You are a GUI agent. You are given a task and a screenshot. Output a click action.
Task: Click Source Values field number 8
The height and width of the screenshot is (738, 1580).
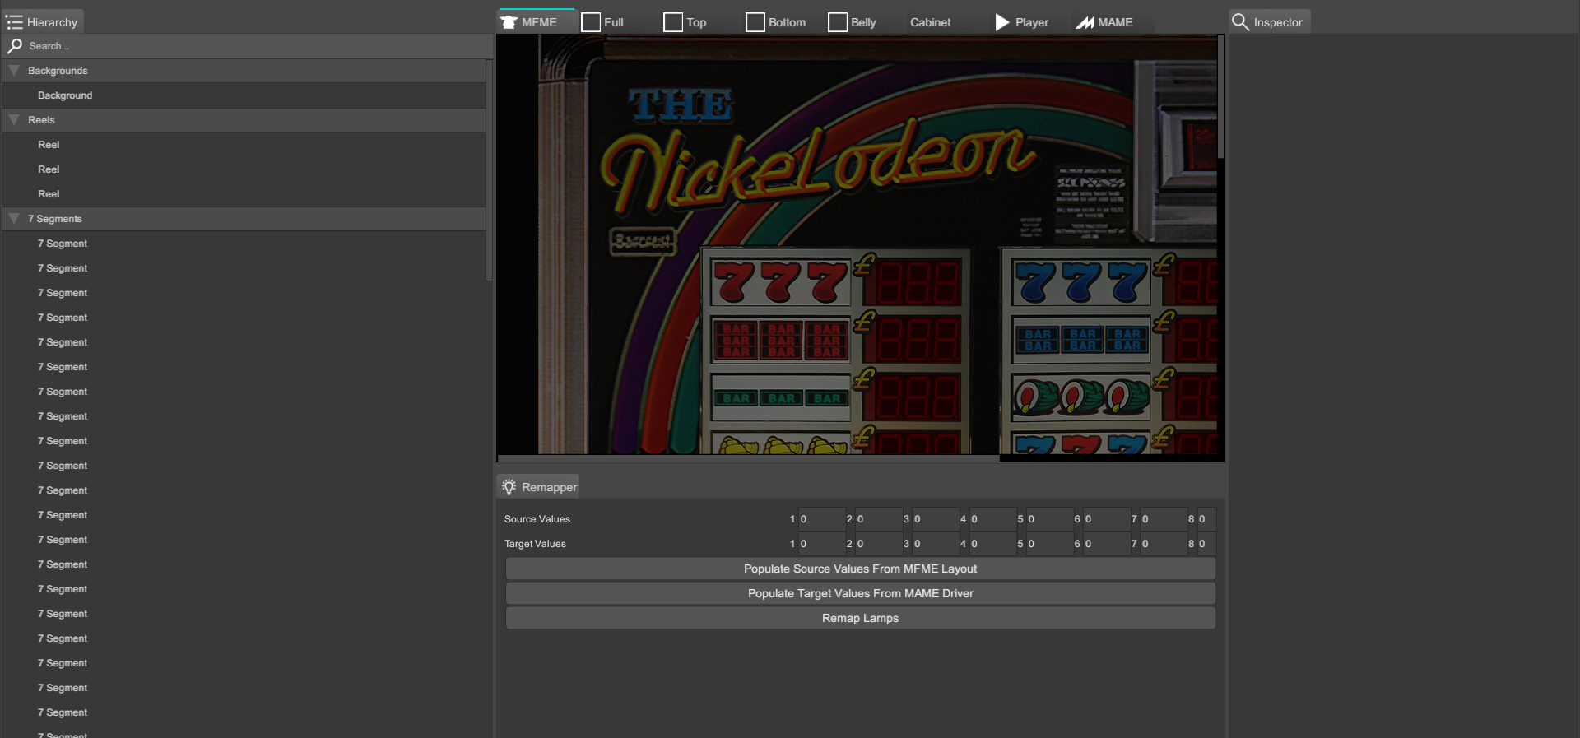pyautogui.click(x=1206, y=519)
